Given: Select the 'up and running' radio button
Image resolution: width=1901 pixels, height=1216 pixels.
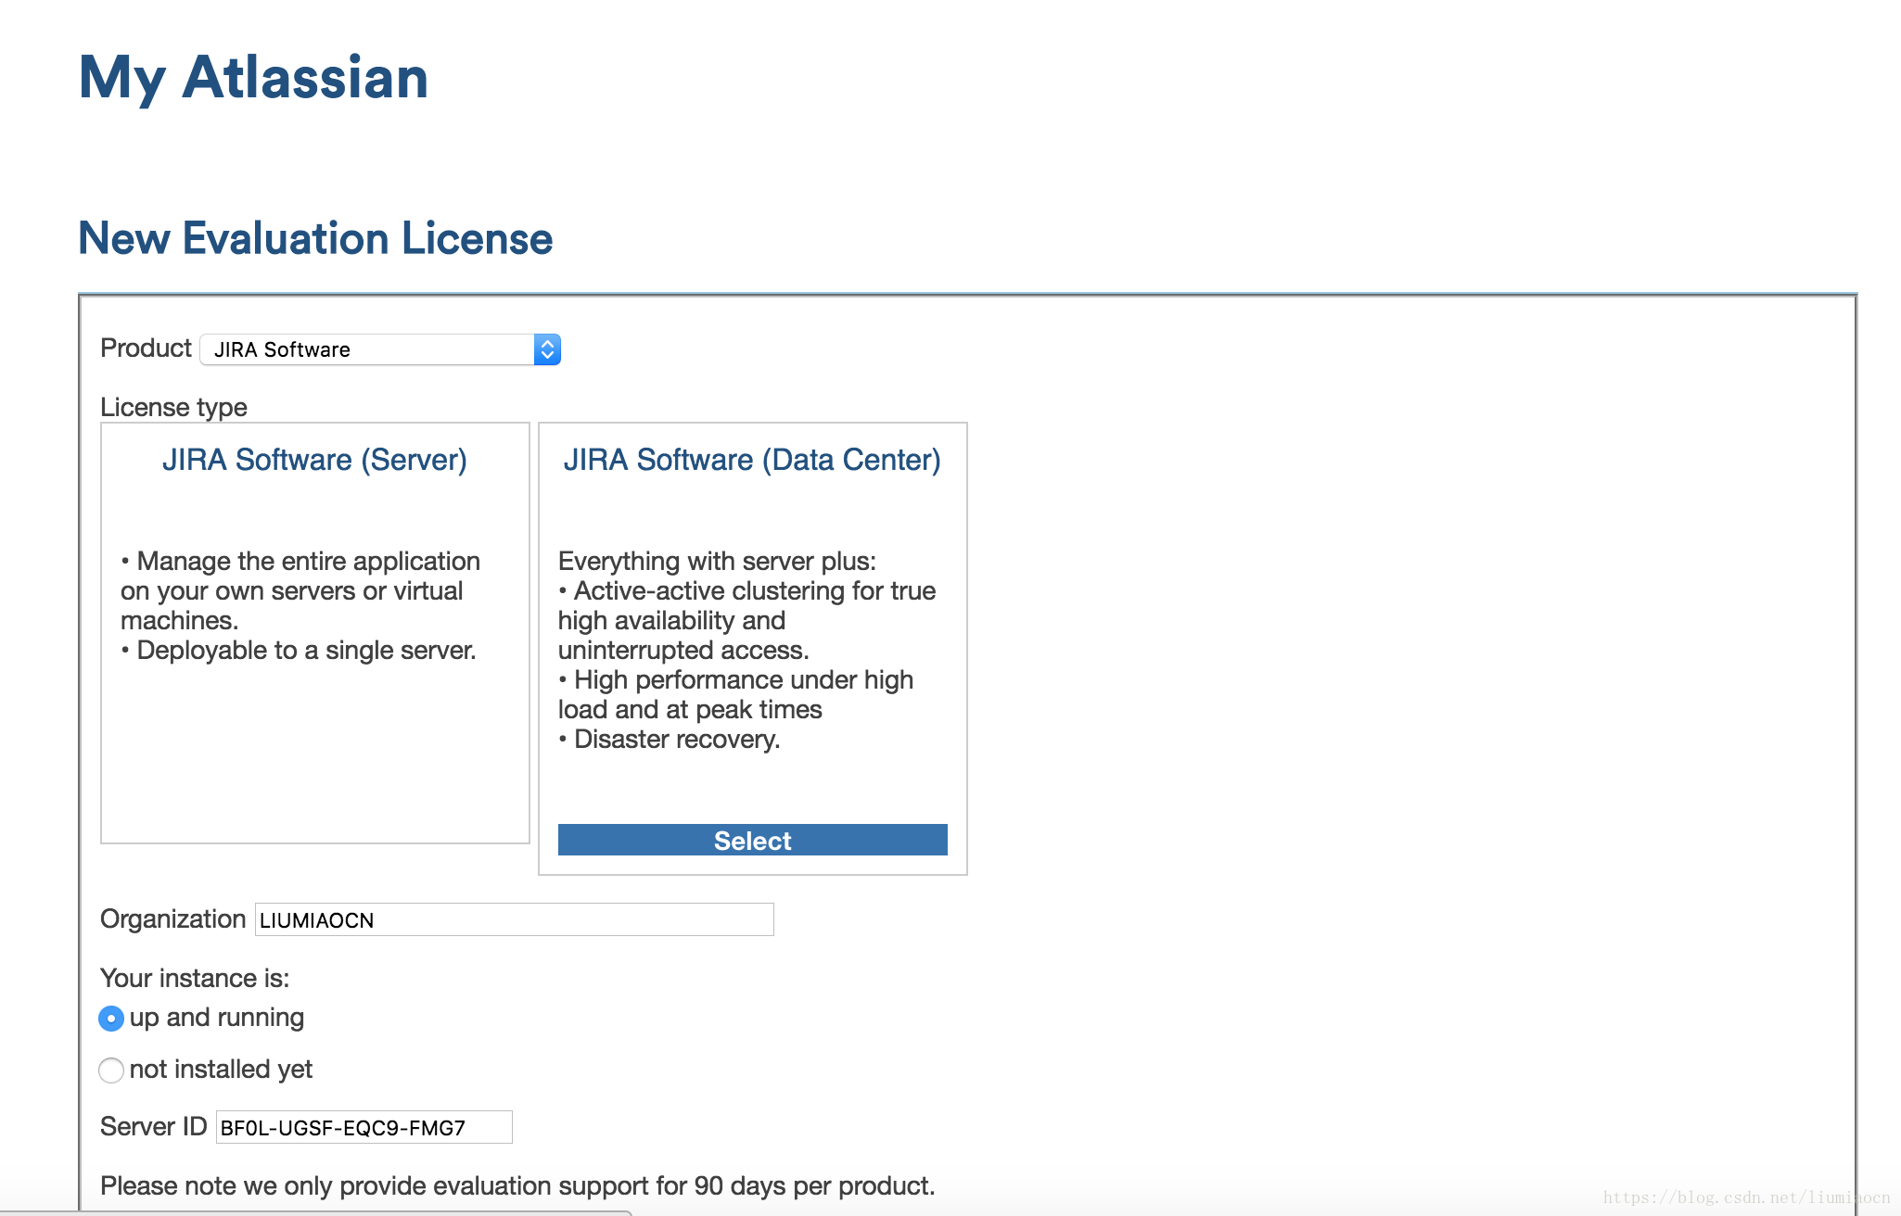Looking at the screenshot, I should tap(111, 1019).
